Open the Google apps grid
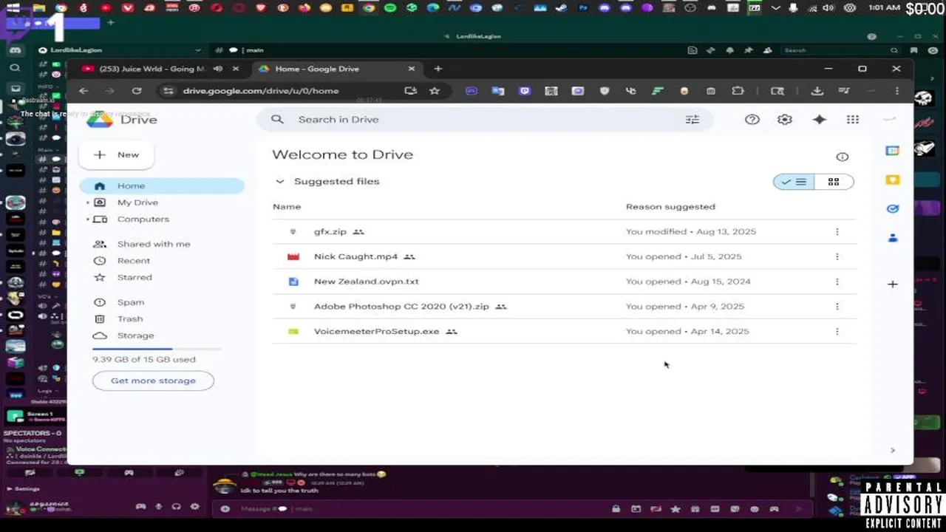Image resolution: width=946 pixels, height=532 pixels. tap(853, 120)
